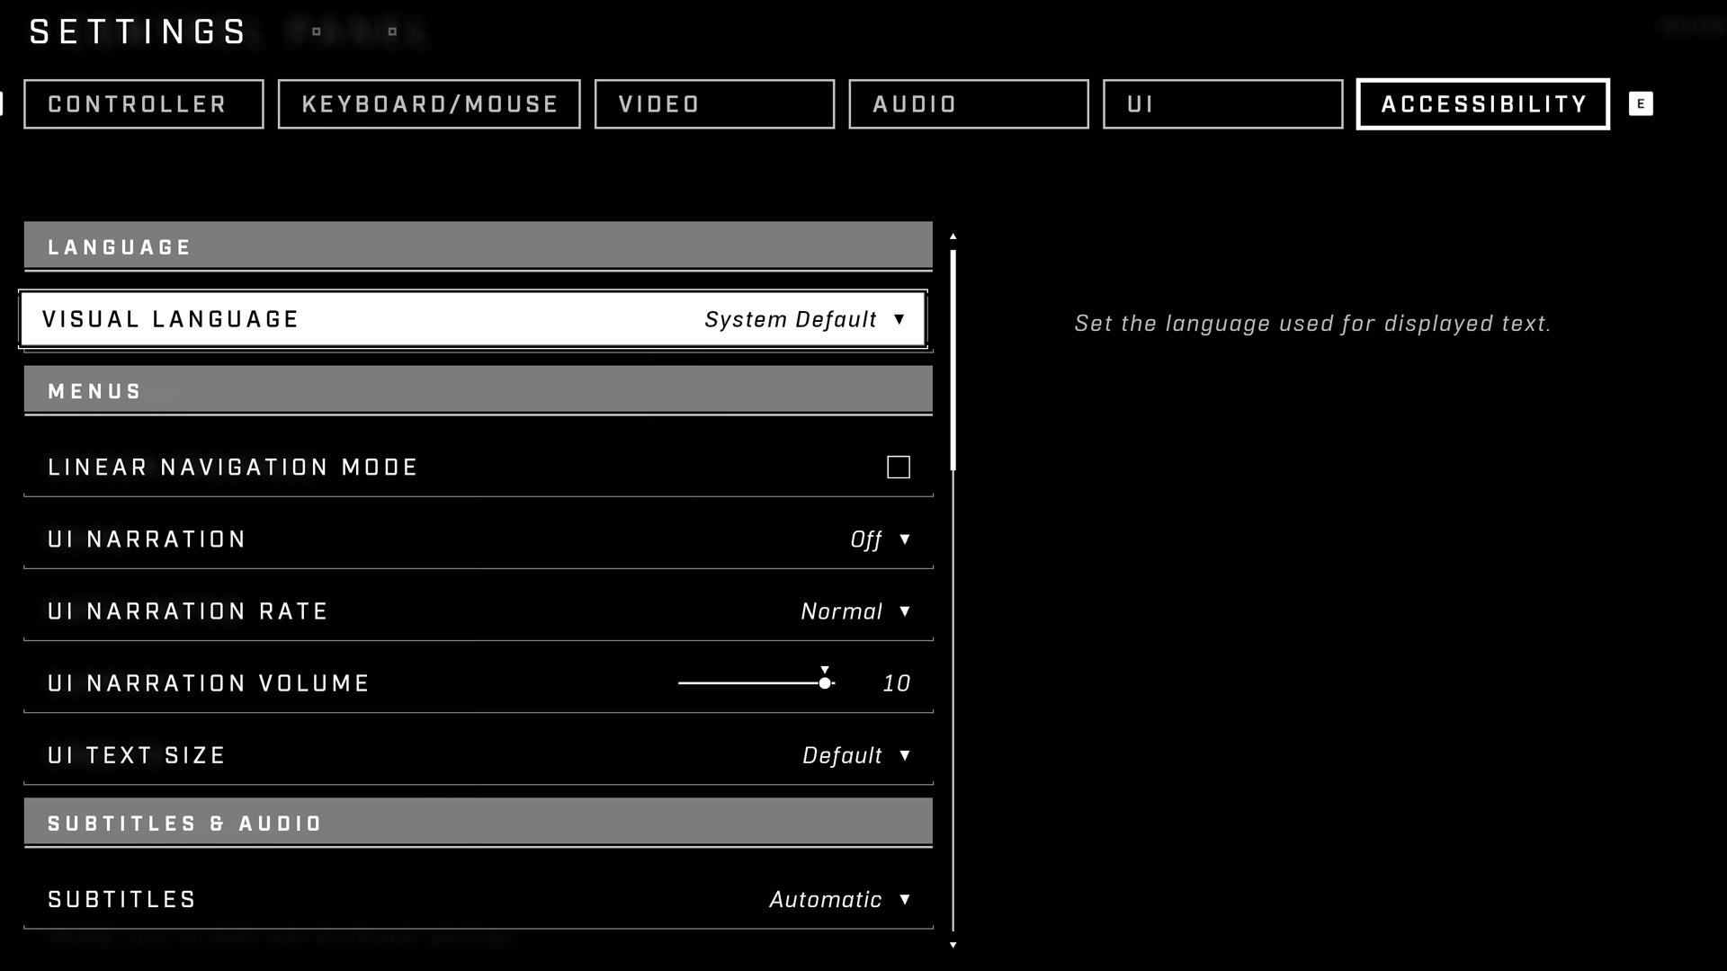Navigate to the AUDIO settings section
This screenshot has height=971, width=1727.
click(x=969, y=104)
